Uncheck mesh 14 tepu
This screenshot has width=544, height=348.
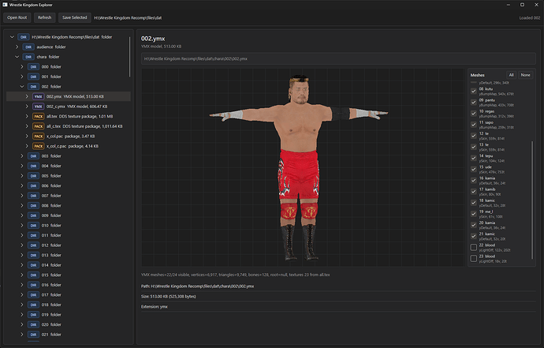474,158
